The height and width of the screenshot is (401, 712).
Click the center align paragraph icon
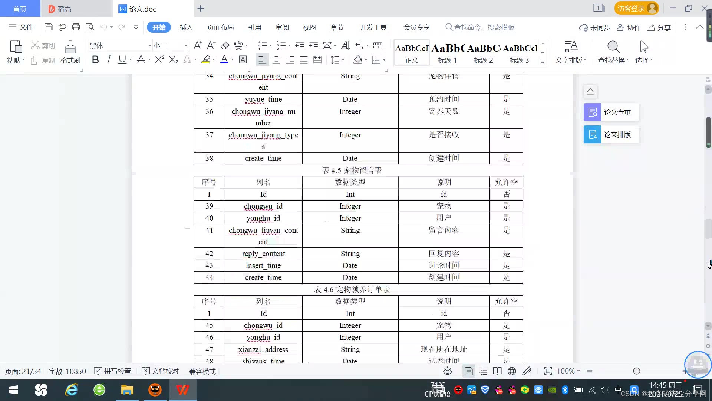pyautogui.click(x=276, y=60)
